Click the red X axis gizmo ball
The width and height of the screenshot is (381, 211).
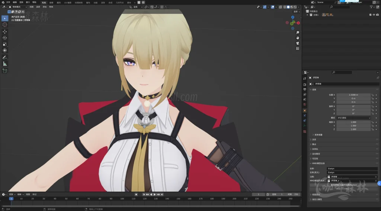[x=298, y=23]
